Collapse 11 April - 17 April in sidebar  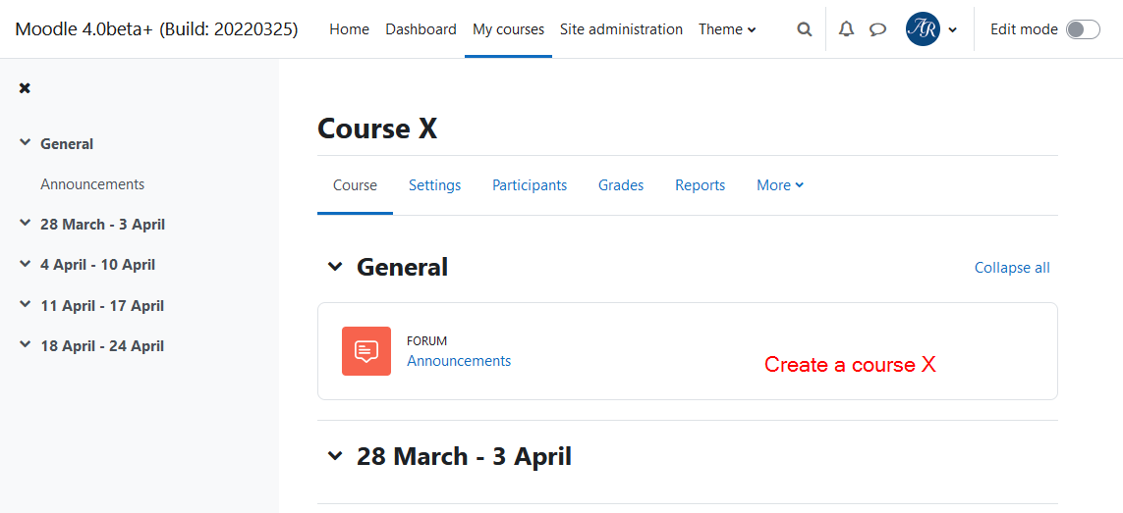(x=26, y=304)
